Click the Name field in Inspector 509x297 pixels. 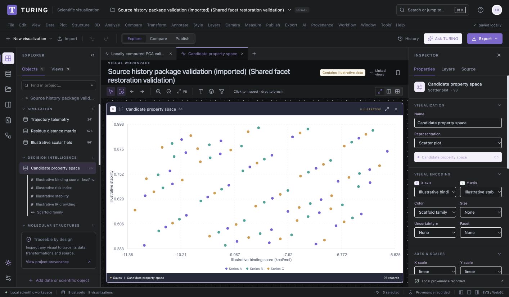[x=458, y=123]
